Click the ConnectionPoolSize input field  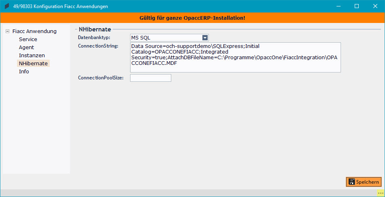150,78
